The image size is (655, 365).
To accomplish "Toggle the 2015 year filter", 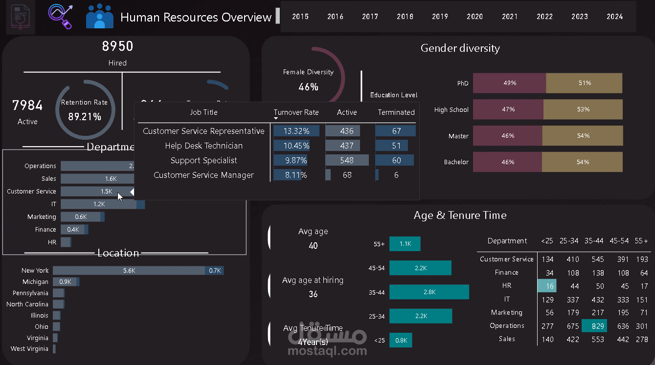I will pyautogui.click(x=300, y=16).
